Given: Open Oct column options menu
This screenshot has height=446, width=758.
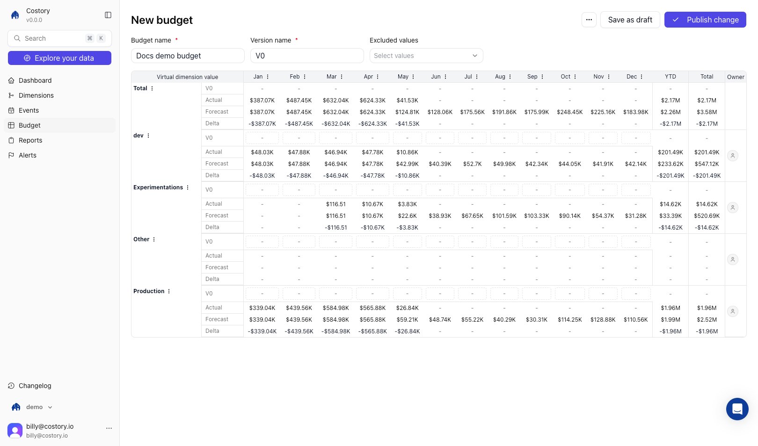Looking at the screenshot, I should click(575, 77).
